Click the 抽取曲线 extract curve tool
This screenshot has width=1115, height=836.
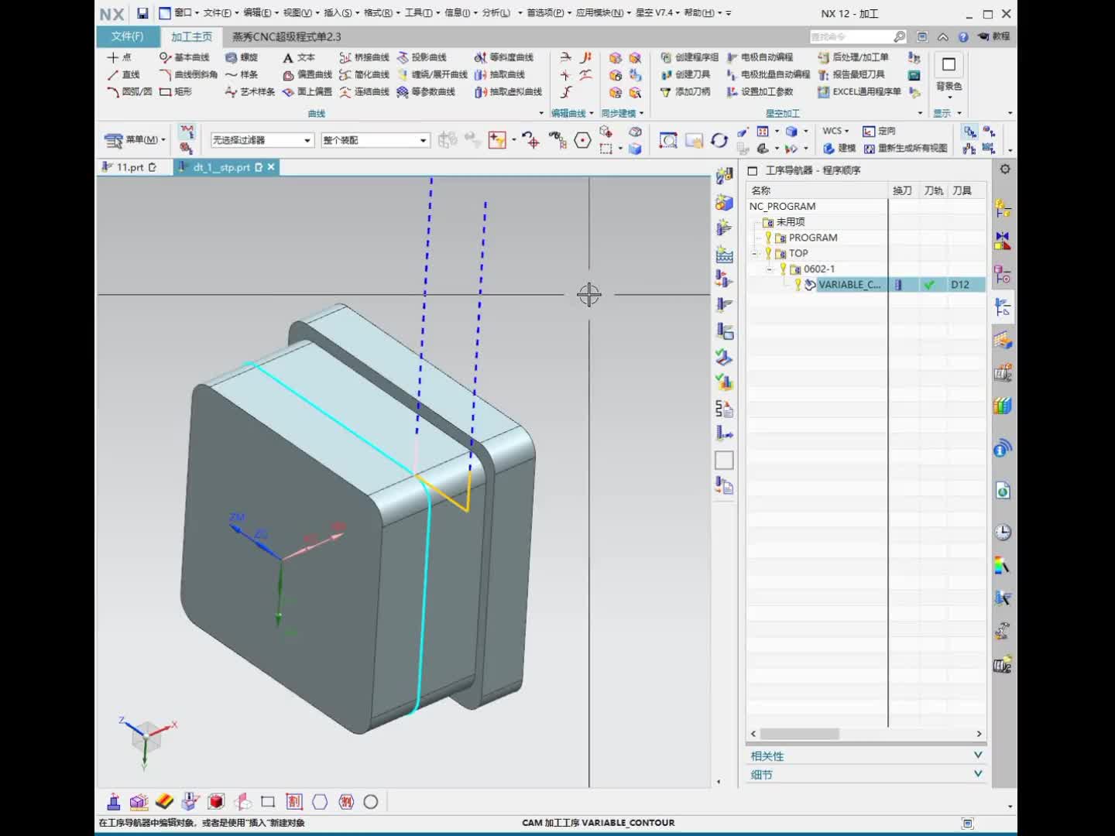coord(499,74)
